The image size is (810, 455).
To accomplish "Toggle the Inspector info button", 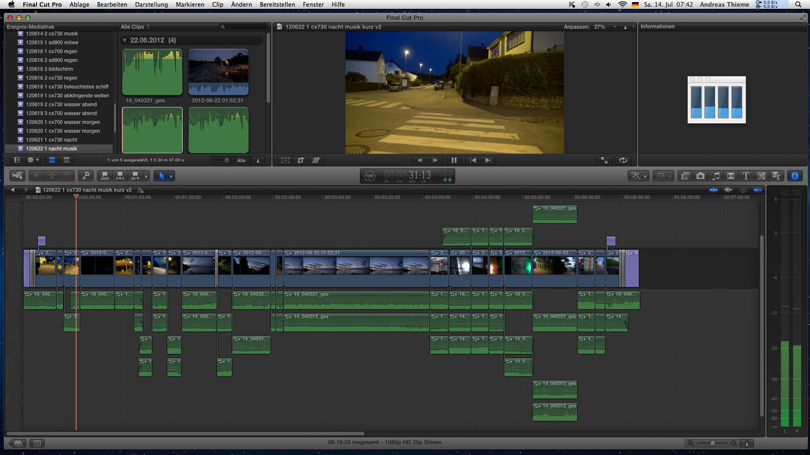I will tap(795, 176).
